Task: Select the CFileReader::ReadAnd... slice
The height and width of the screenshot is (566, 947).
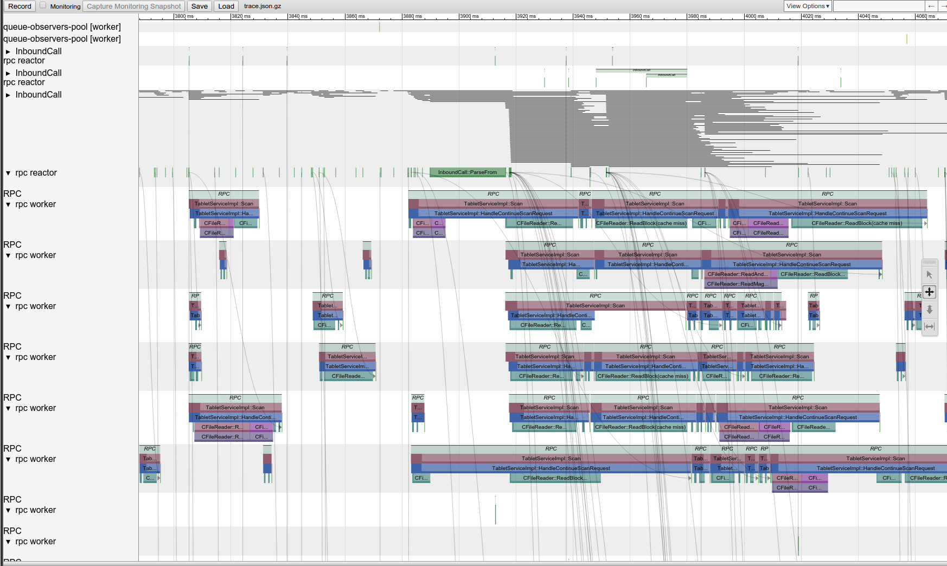Action: [738, 274]
